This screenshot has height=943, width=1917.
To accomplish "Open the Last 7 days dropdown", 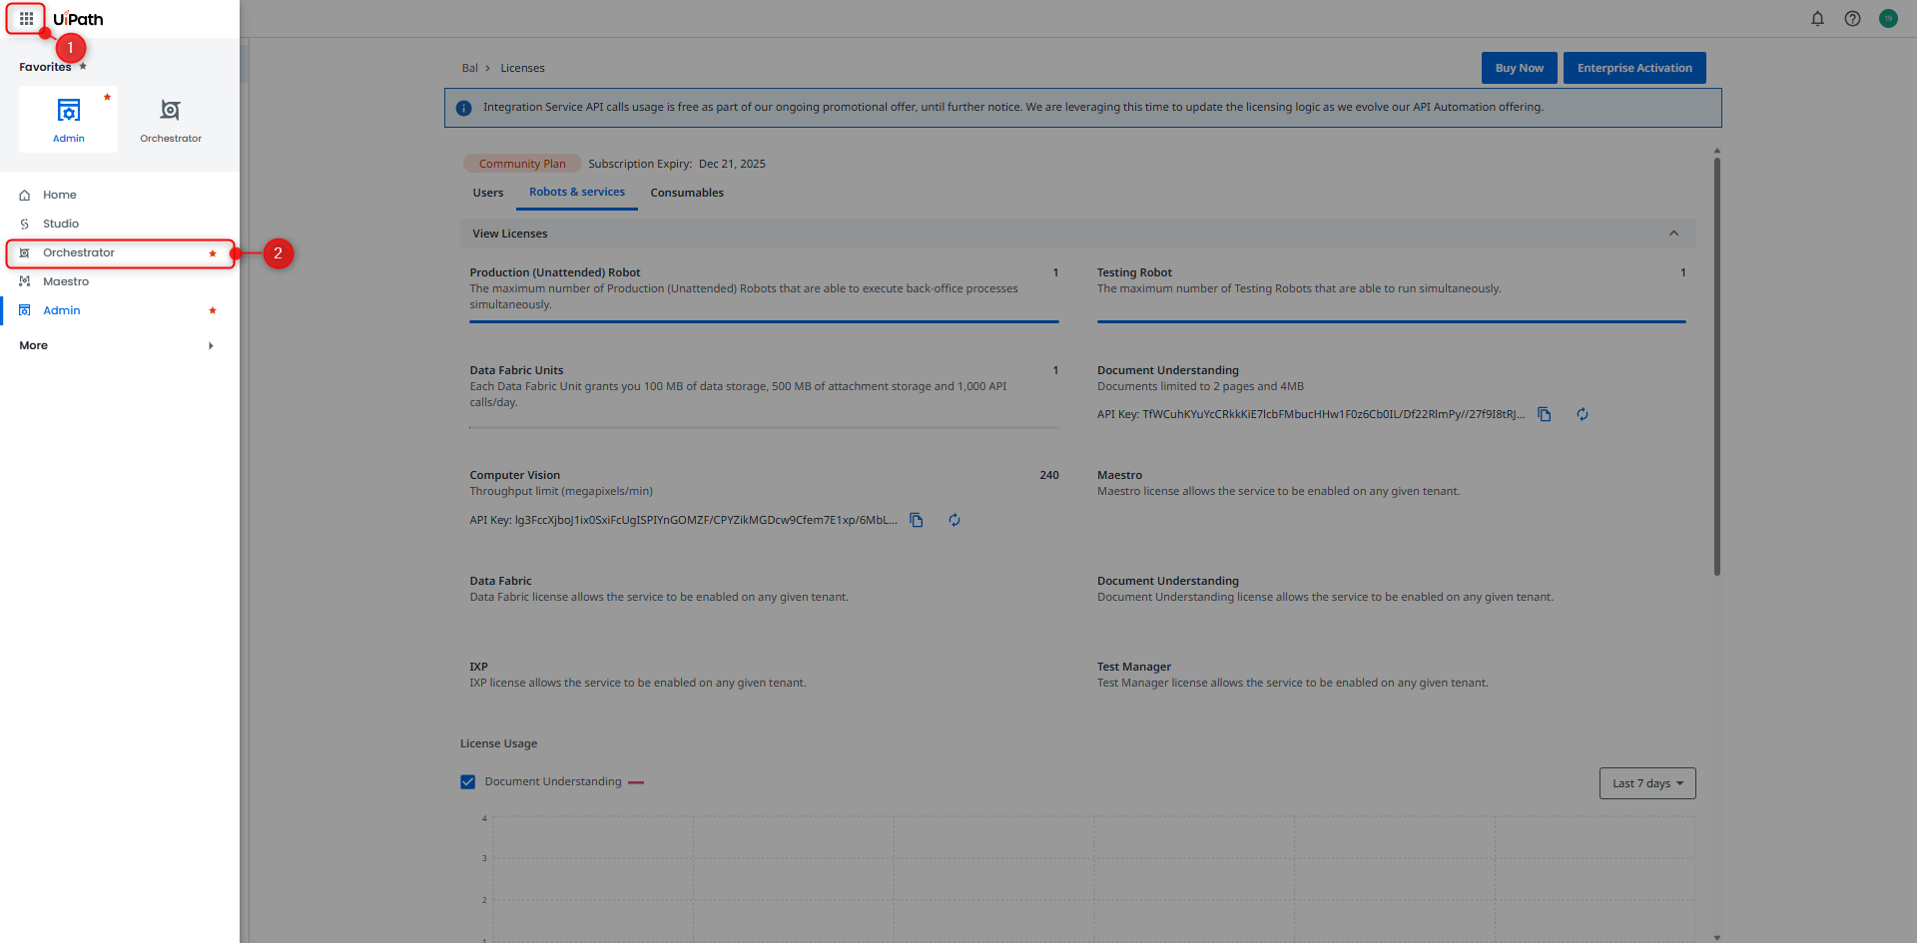I will 1647,783.
